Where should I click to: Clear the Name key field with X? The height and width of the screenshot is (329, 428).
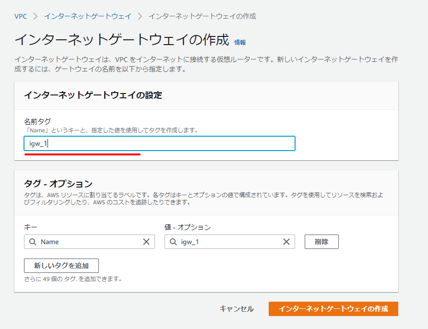tap(146, 242)
